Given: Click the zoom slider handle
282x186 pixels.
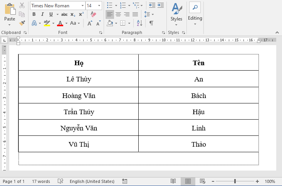Looking at the screenshot, I should pyautogui.click(x=235, y=181).
